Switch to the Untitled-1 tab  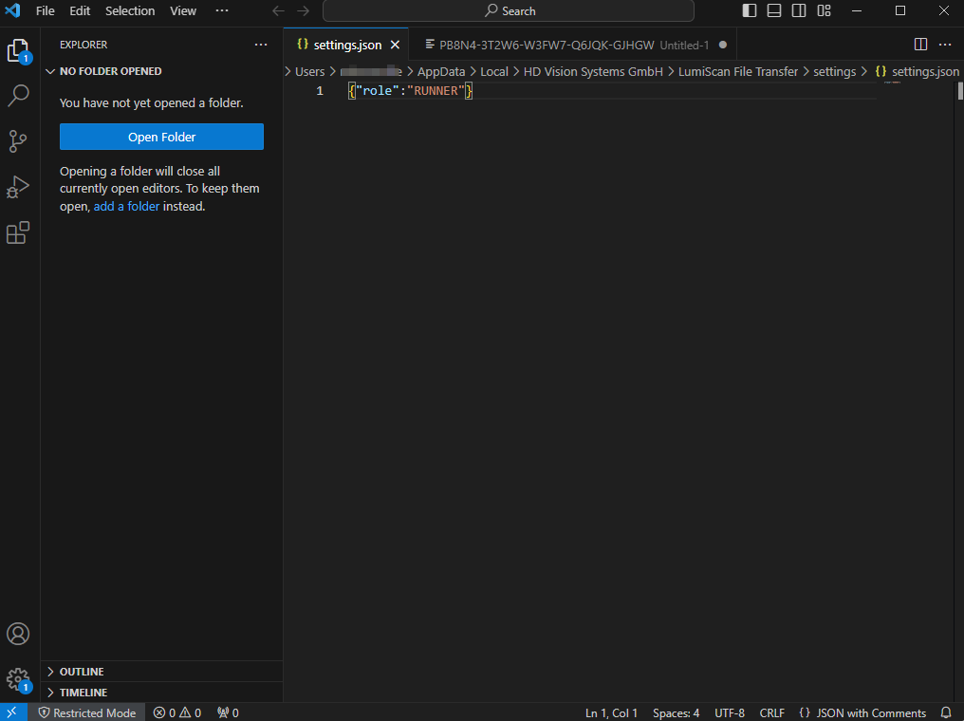pyautogui.click(x=572, y=45)
